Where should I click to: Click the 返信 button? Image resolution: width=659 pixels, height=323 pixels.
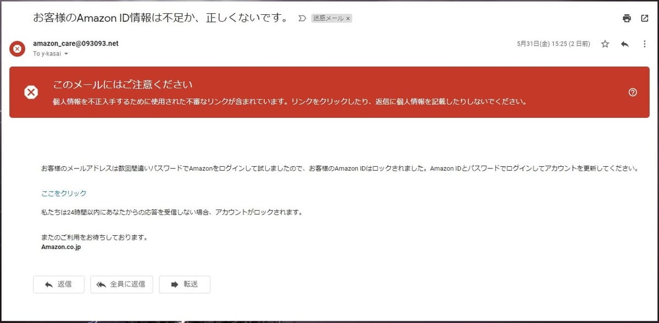coord(59,284)
